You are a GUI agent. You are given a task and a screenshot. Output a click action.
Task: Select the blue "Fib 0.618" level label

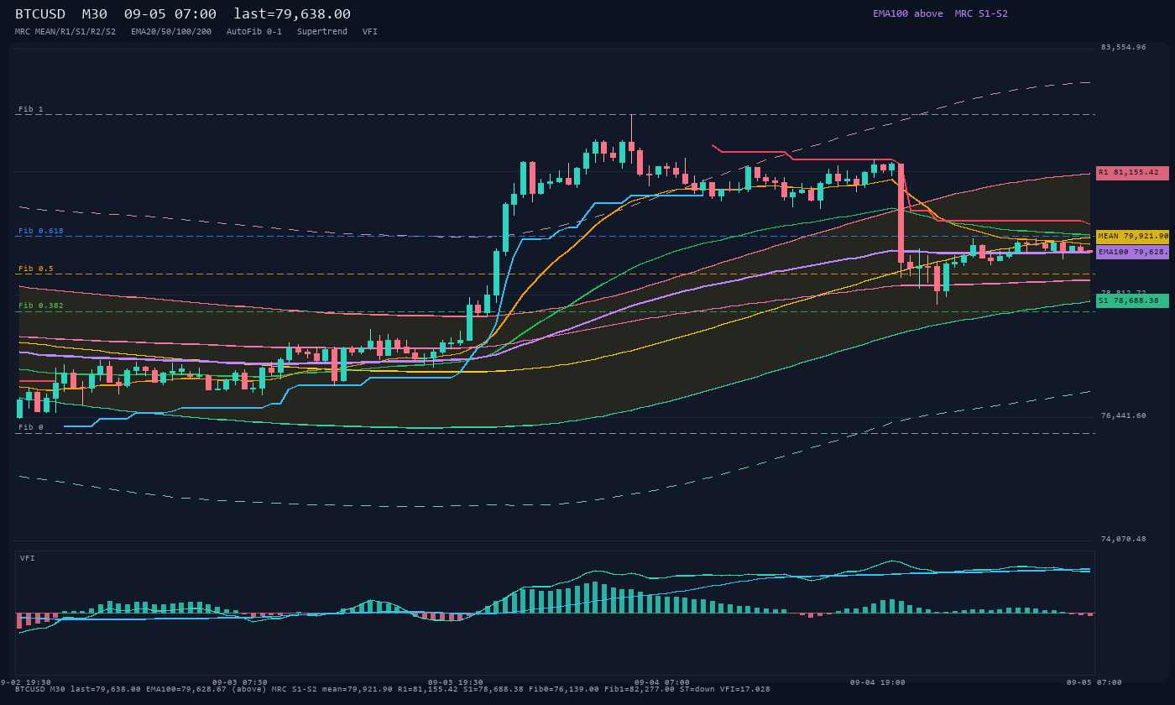41,231
